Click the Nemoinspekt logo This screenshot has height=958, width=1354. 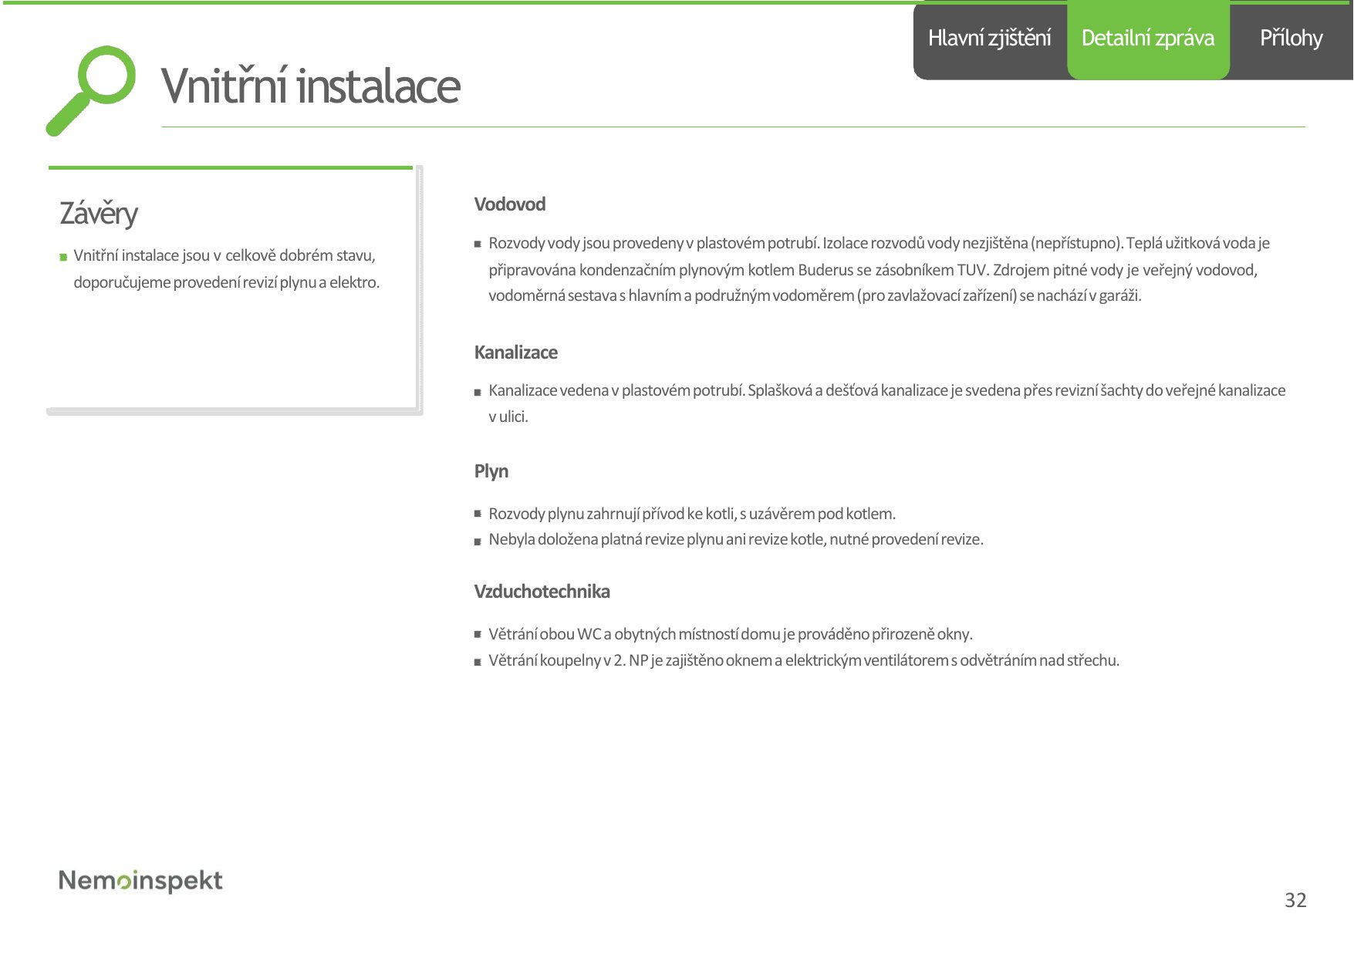pyautogui.click(x=140, y=881)
